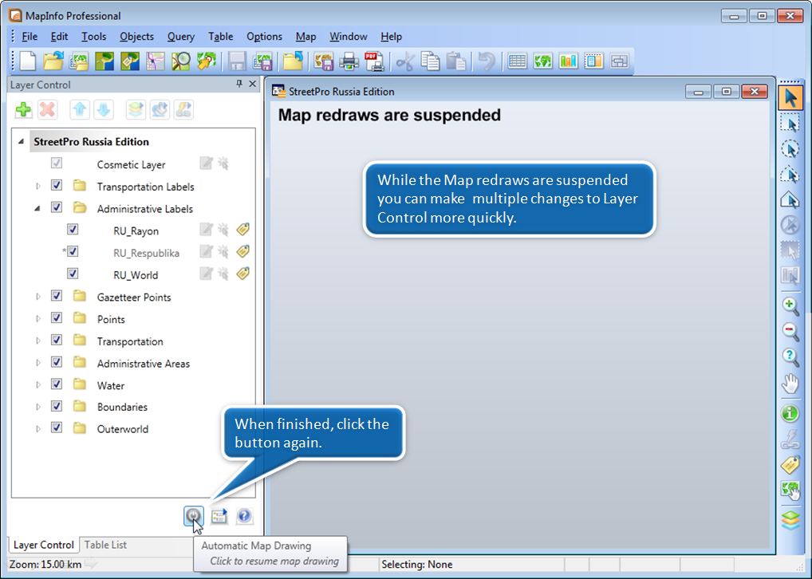Open the Query menu
This screenshot has height=579, width=812.
click(x=181, y=37)
